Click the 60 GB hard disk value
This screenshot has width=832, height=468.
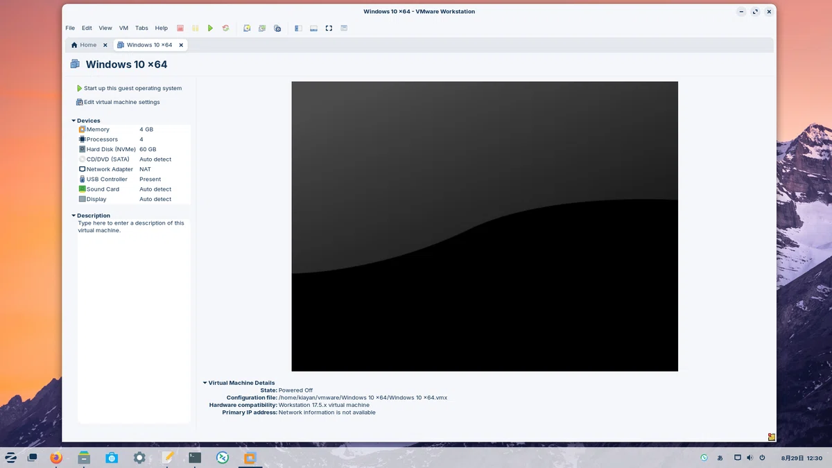tap(148, 149)
